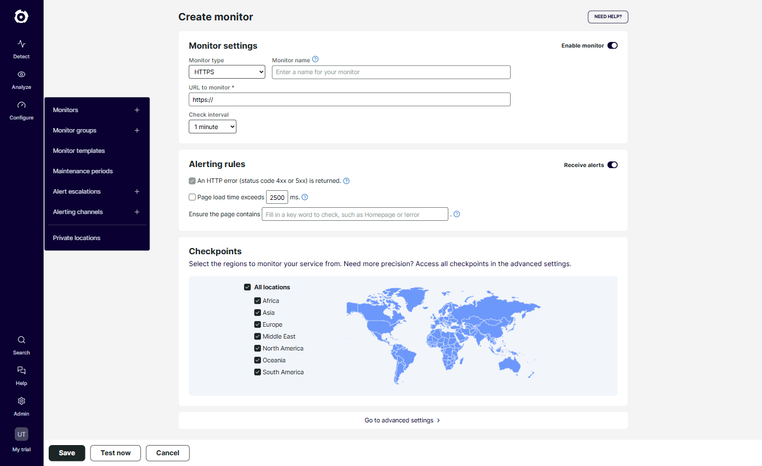Open the Analyze eye icon
The image size is (762, 466).
pos(22,74)
